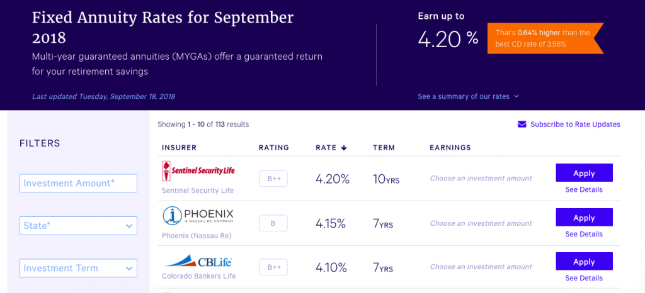The width and height of the screenshot is (645, 293).
Task: Click the Phoenix lighthouse logo
Action: click(198, 216)
